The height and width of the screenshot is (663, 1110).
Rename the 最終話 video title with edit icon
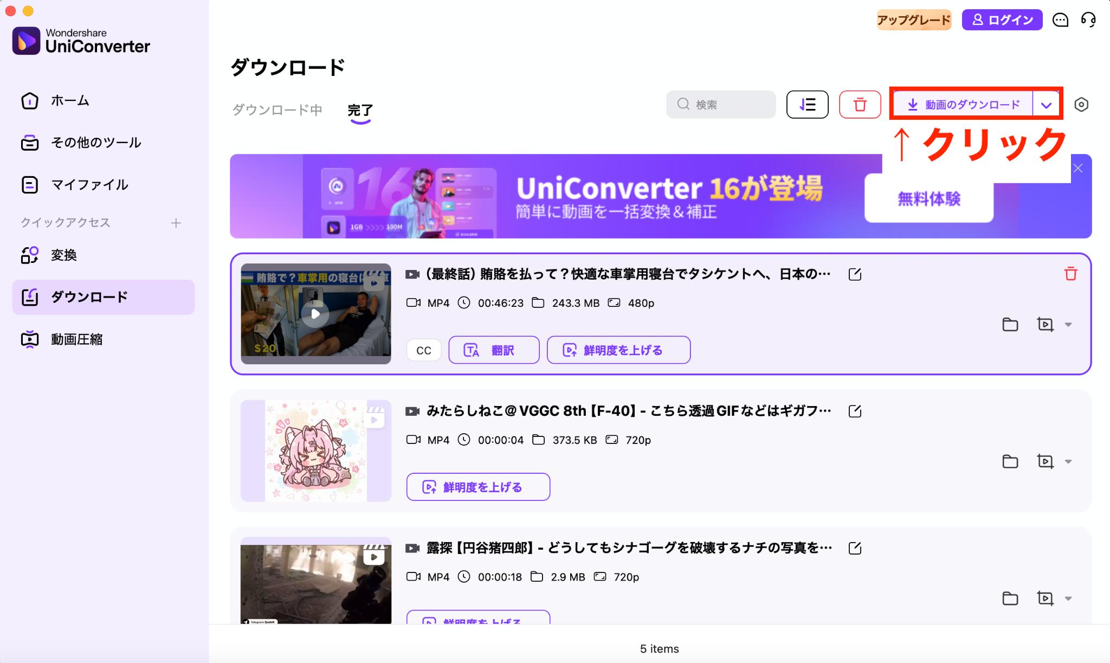[x=855, y=274]
